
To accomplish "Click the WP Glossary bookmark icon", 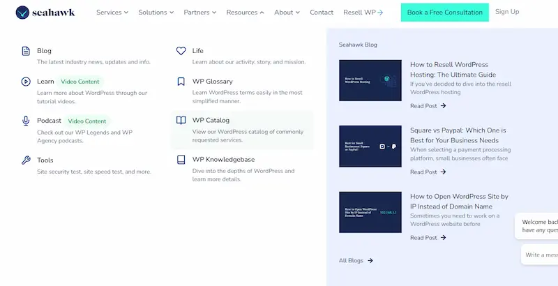I will (181, 82).
